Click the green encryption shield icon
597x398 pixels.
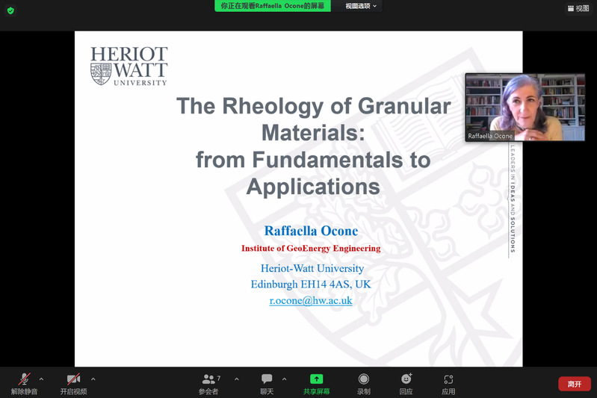click(10, 10)
